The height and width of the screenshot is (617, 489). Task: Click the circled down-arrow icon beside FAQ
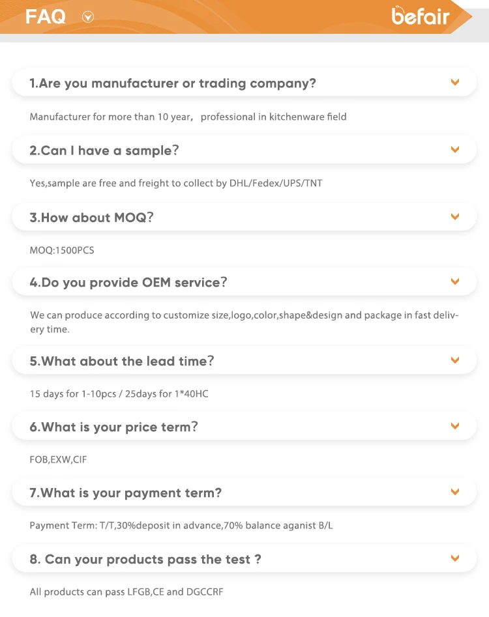[88, 18]
